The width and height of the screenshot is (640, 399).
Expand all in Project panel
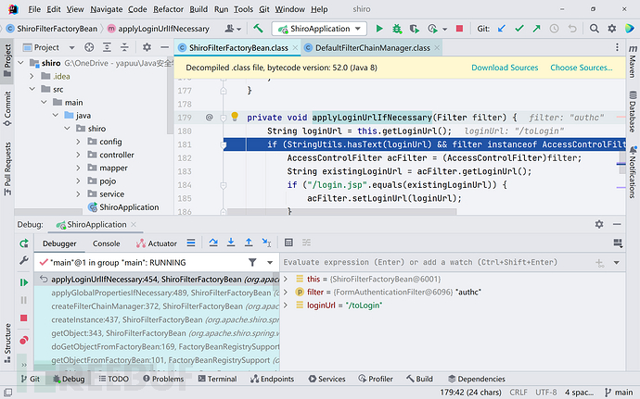tap(107, 48)
